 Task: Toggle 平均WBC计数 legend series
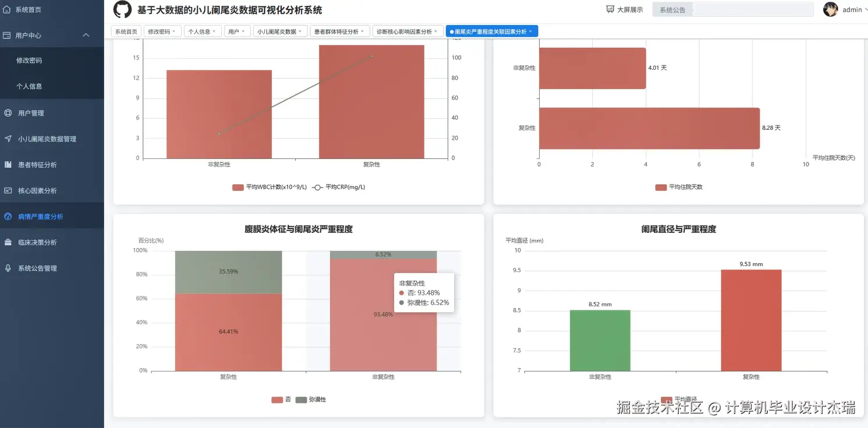pos(269,188)
